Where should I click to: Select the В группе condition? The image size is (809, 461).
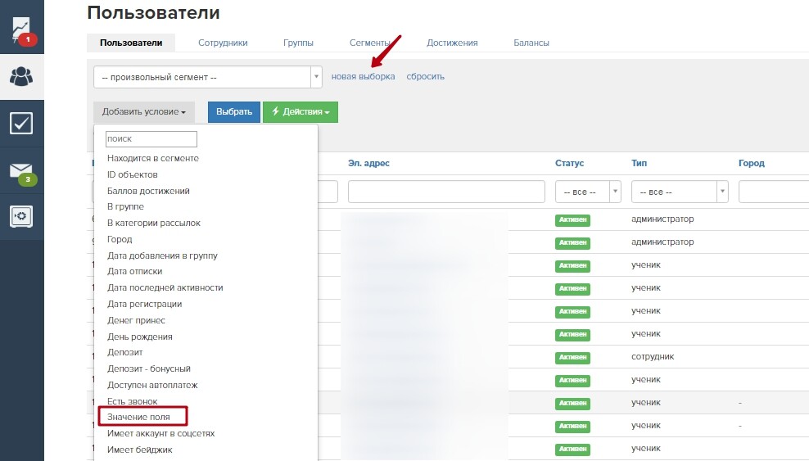point(125,206)
